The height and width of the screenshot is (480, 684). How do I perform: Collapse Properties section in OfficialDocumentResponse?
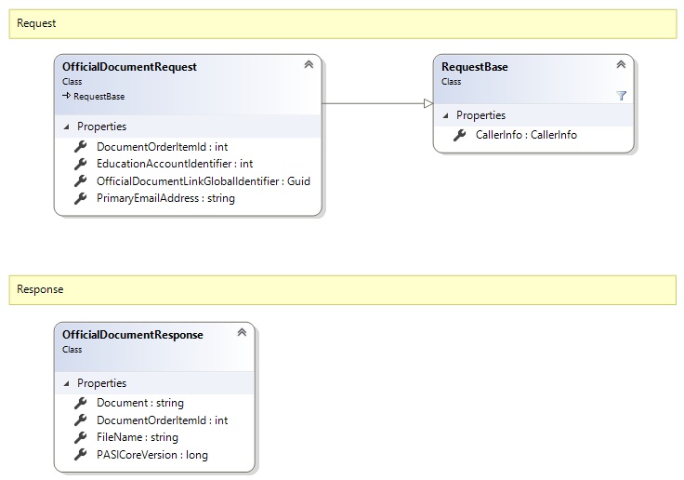pyautogui.click(x=66, y=383)
